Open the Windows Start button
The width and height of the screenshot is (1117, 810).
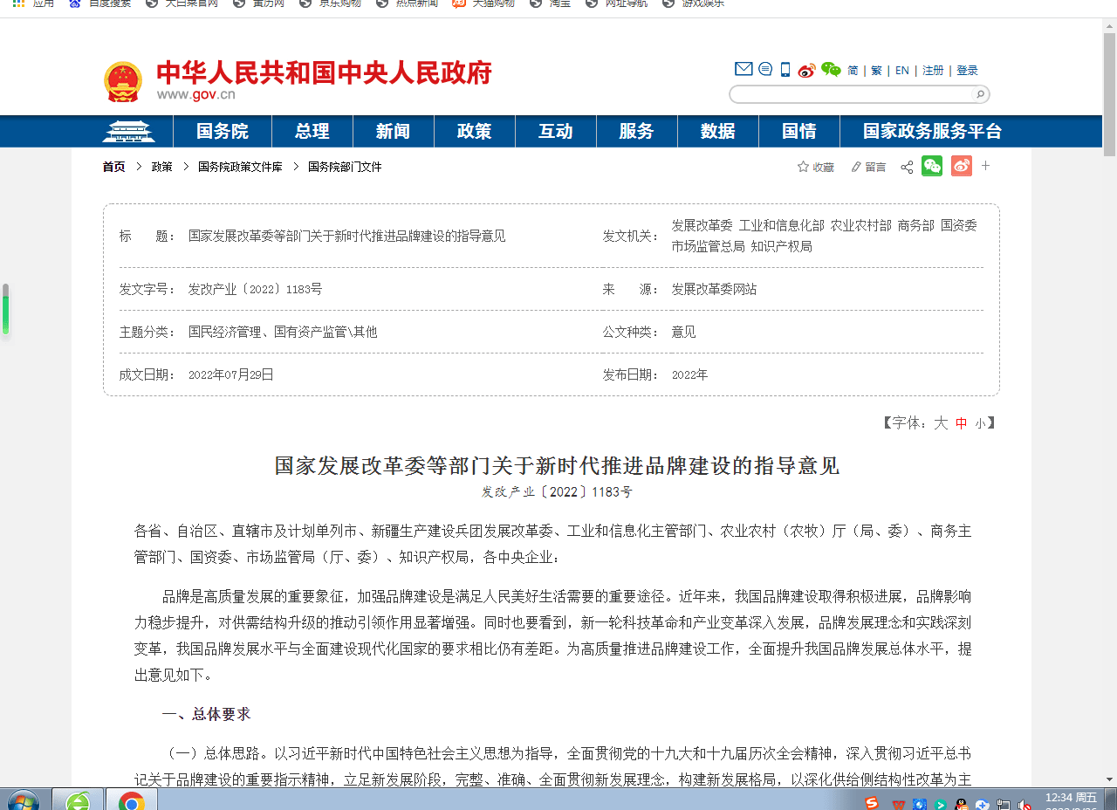click(x=24, y=800)
